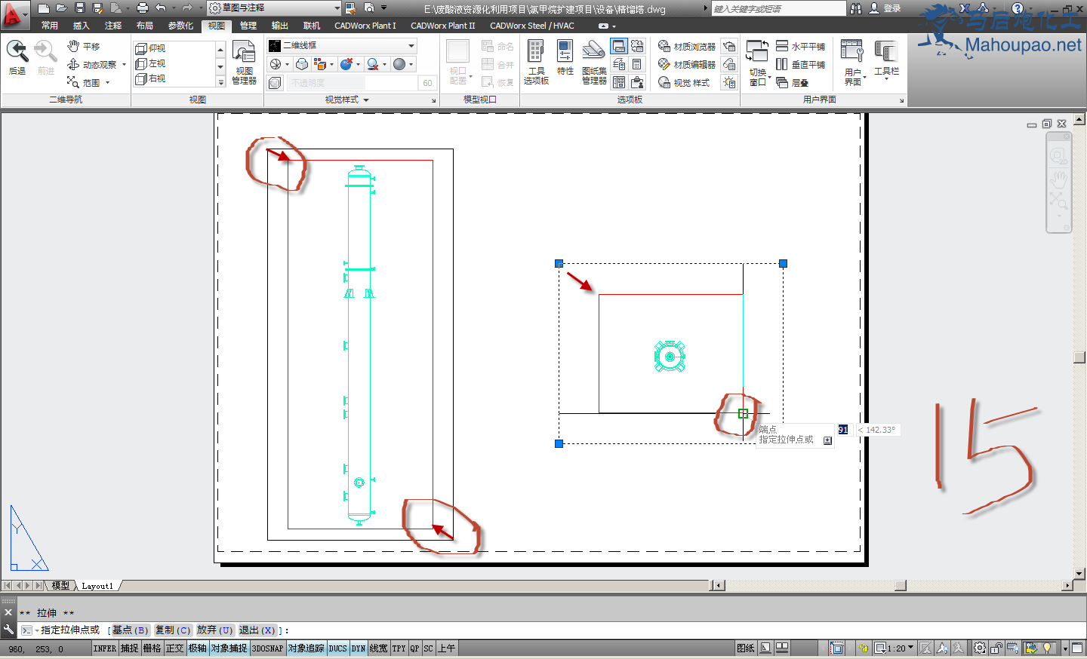
Task: Click the horizontal scrollbar at drawing bottom
Action: (x=895, y=585)
